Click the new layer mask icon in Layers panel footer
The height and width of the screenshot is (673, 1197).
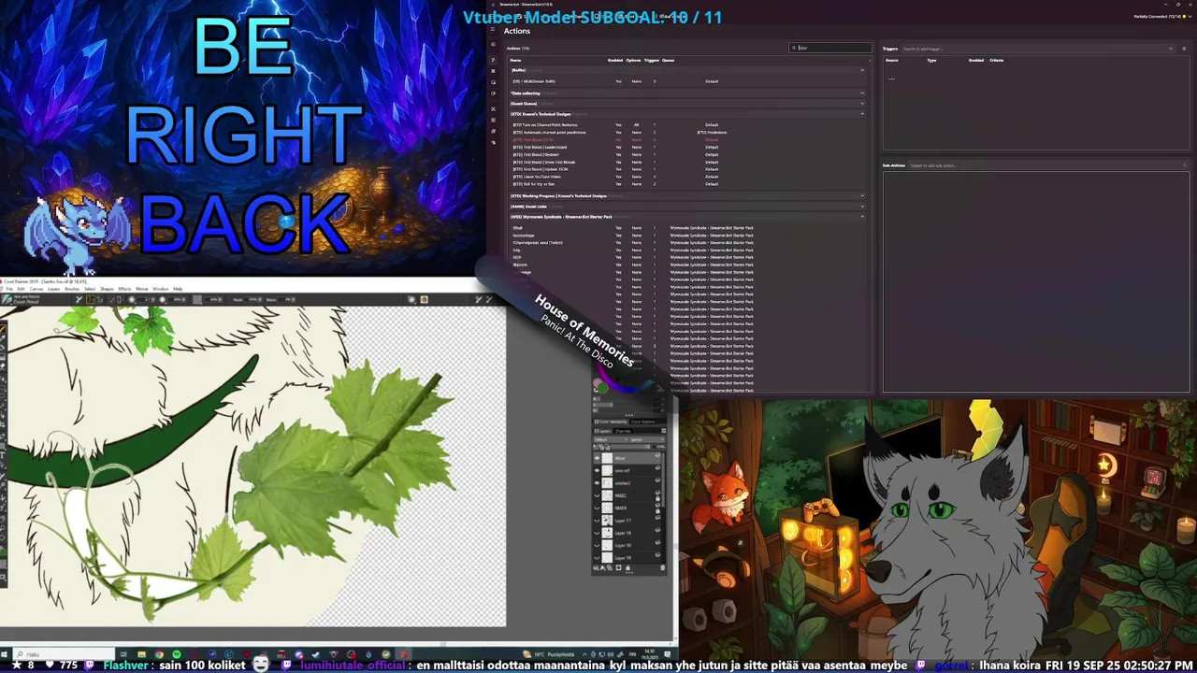[x=618, y=567]
